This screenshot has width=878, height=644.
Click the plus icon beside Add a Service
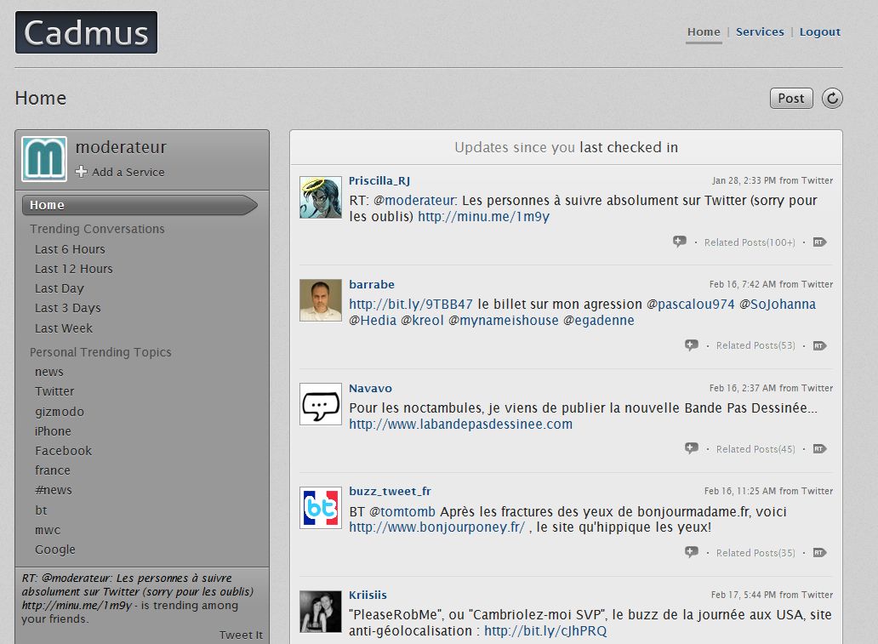pyautogui.click(x=81, y=172)
